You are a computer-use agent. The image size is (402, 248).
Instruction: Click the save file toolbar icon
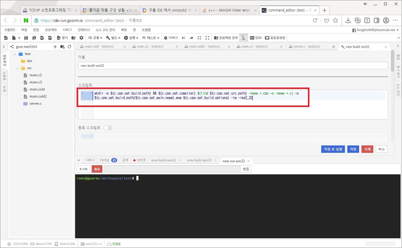point(26,38)
